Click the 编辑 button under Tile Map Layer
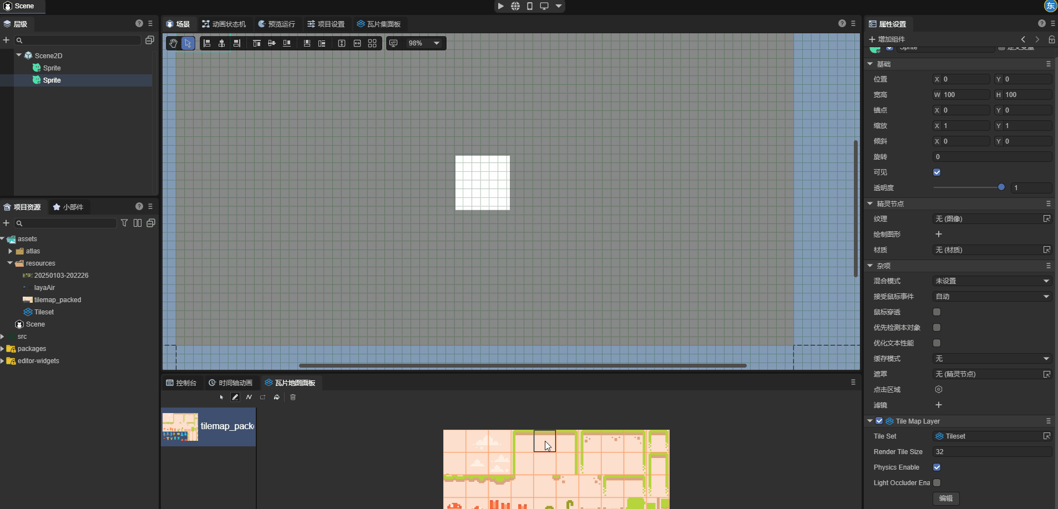The width and height of the screenshot is (1058, 509). [x=946, y=498]
